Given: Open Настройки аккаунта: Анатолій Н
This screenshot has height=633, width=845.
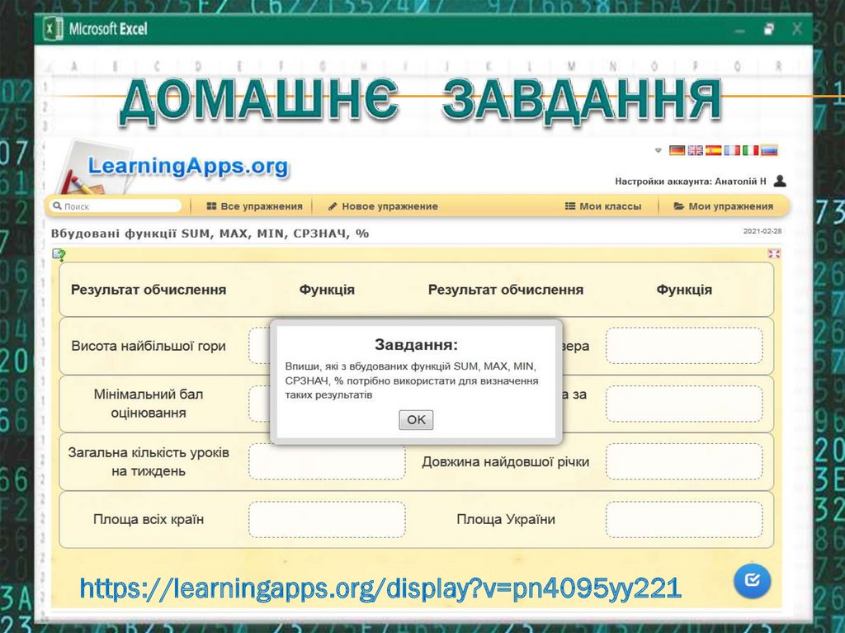Looking at the screenshot, I should [x=691, y=182].
